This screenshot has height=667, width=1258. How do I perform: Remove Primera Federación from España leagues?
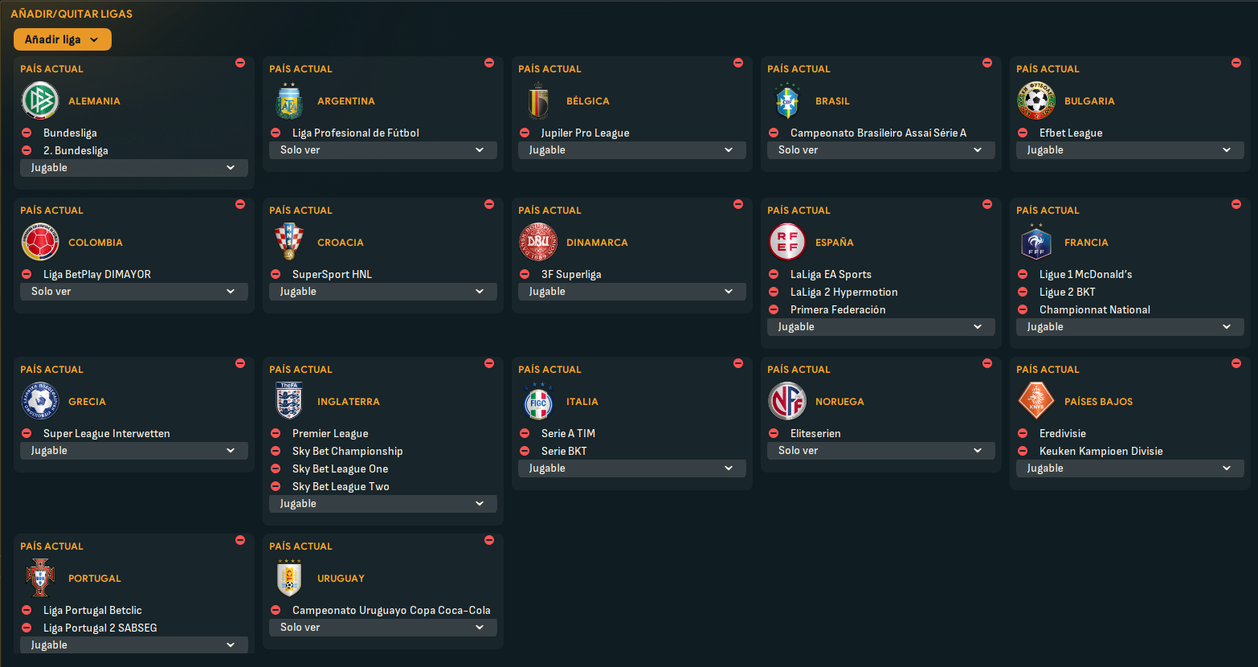774,309
